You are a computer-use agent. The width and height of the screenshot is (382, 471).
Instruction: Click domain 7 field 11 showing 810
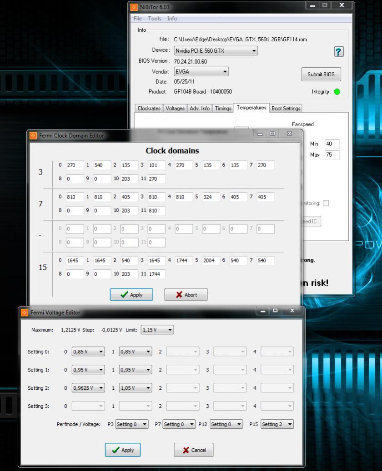[x=156, y=211]
